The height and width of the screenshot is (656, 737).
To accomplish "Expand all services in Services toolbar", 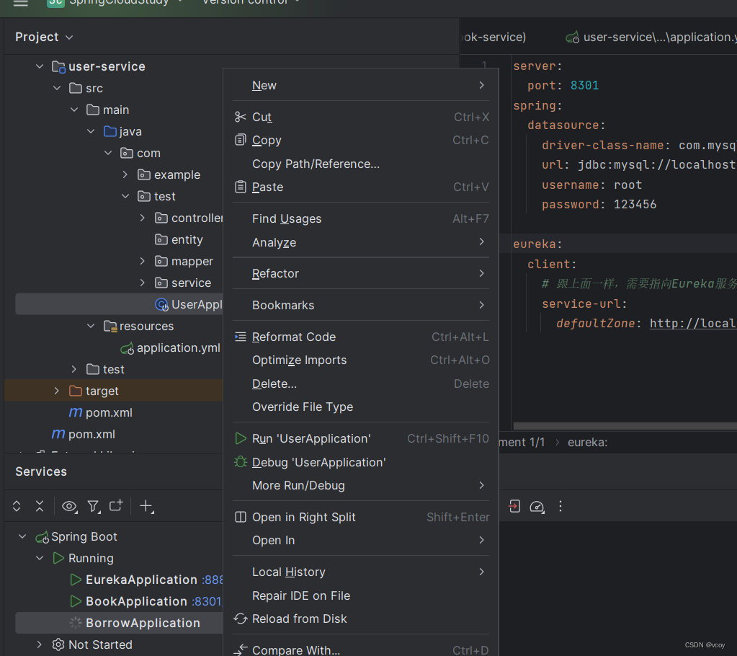I will coord(17,506).
